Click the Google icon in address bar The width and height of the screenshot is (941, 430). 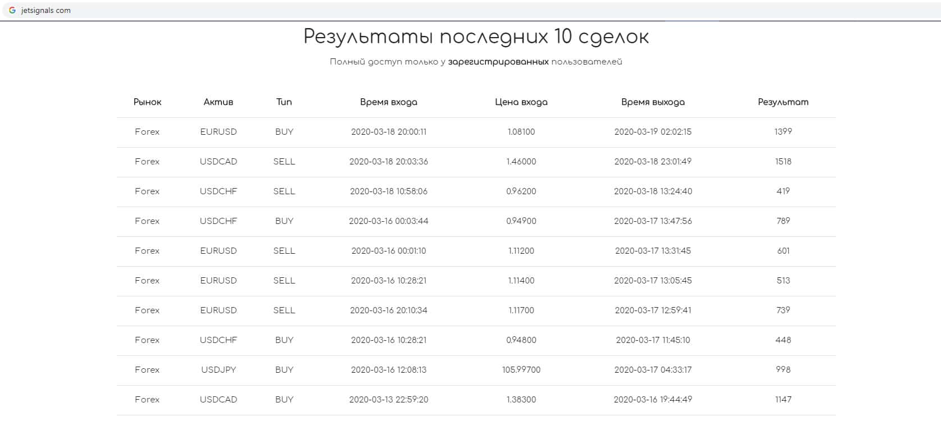(x=12, y=10)
